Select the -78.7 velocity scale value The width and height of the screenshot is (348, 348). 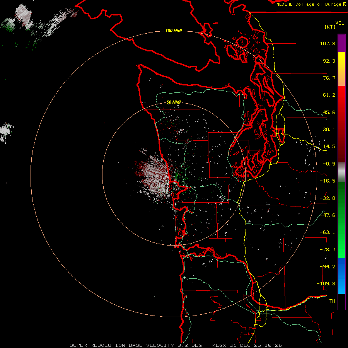328,250
